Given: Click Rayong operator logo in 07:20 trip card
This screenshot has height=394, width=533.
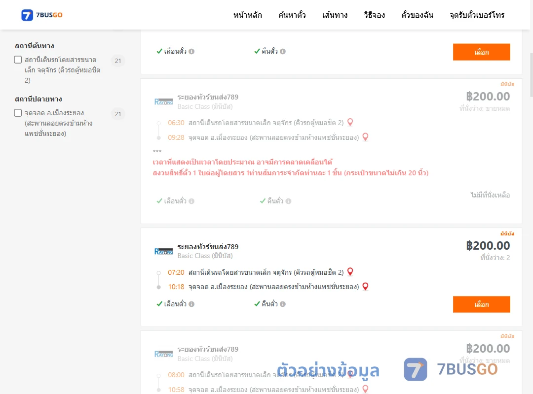Looking at the screenshot, I should pos(163,252).
